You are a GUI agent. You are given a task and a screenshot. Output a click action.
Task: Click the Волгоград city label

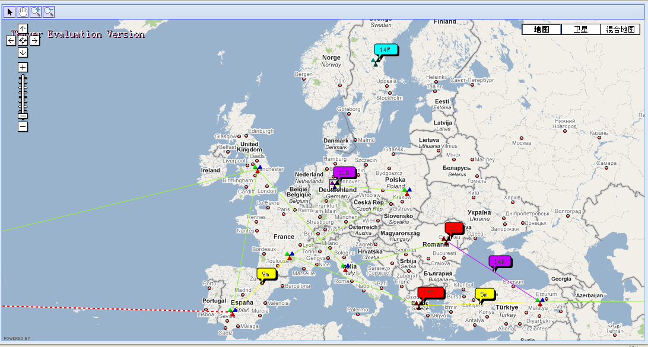568,211
